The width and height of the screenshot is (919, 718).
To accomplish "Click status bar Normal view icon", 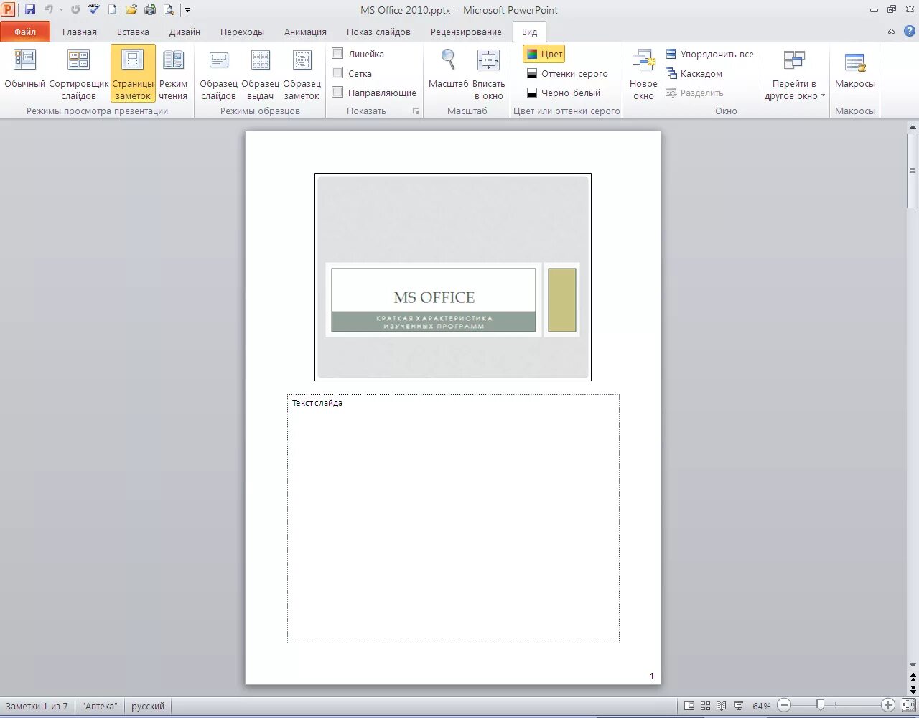I will point(689,706).
